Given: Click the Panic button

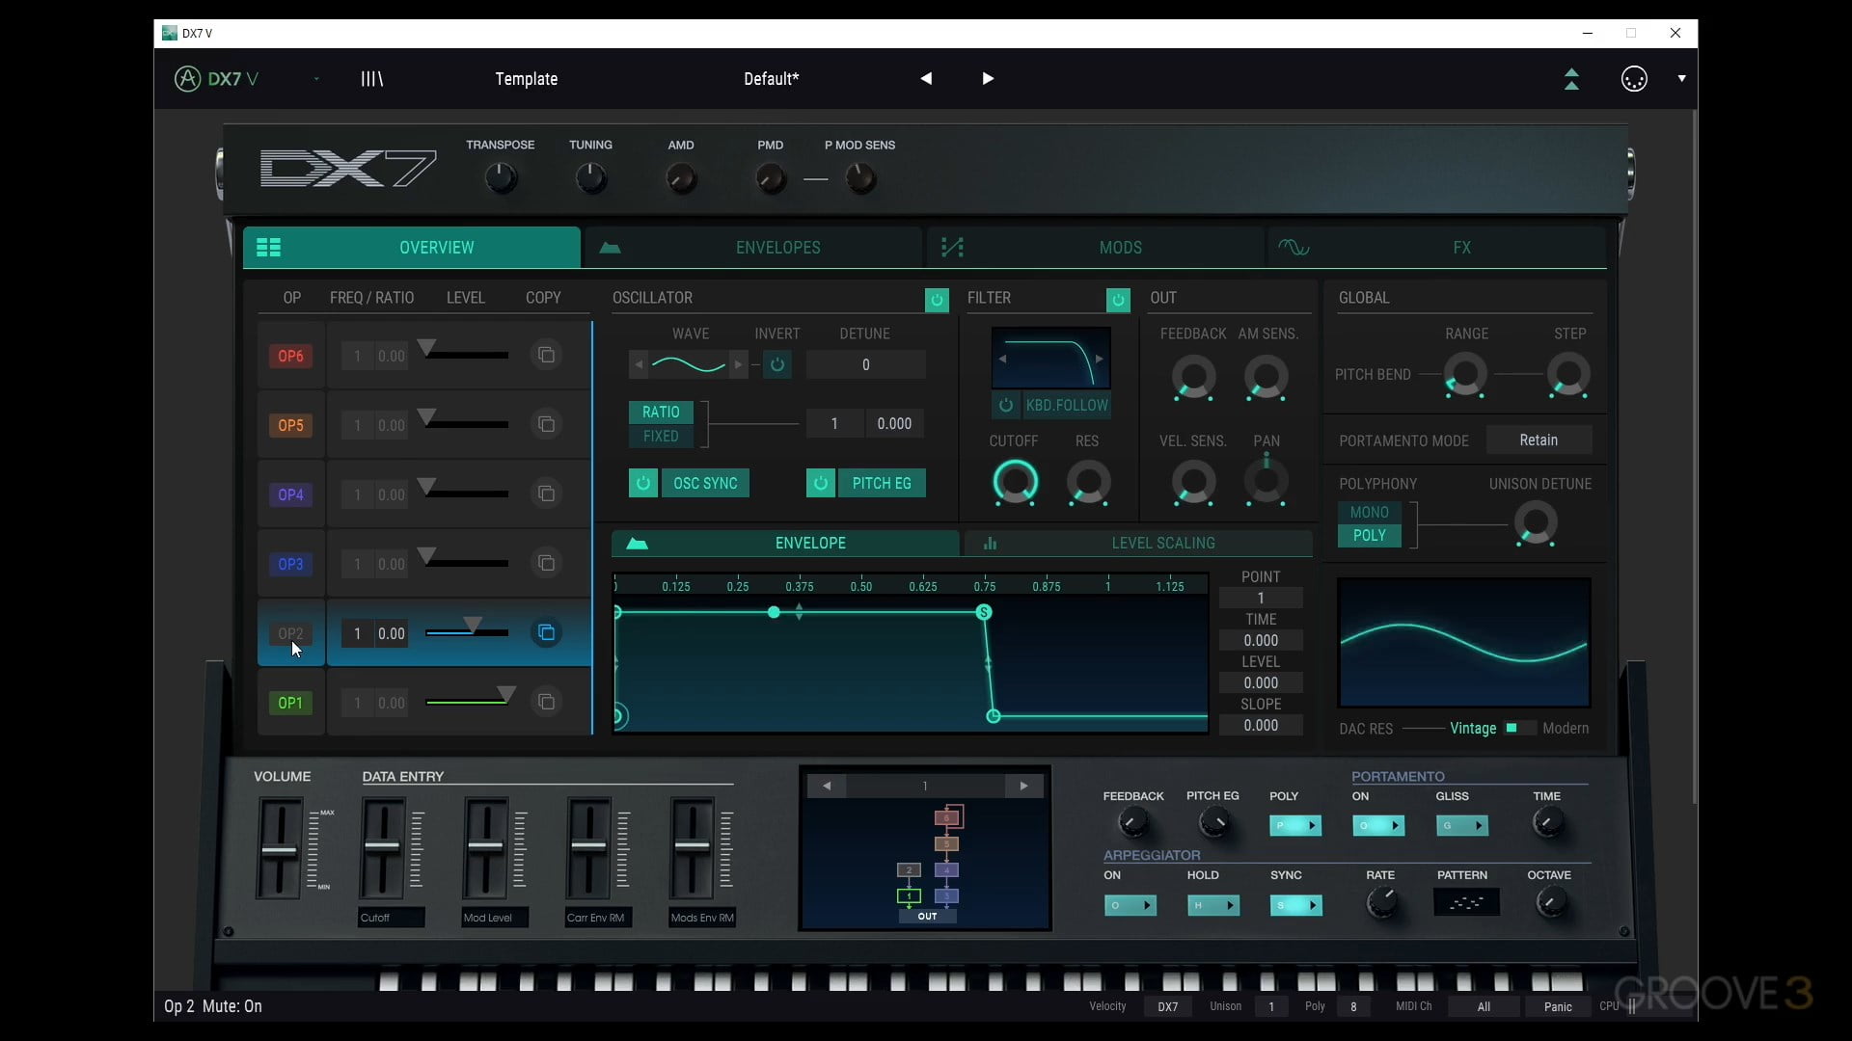Looking at the screenshot, I should click(1558, 1006).
